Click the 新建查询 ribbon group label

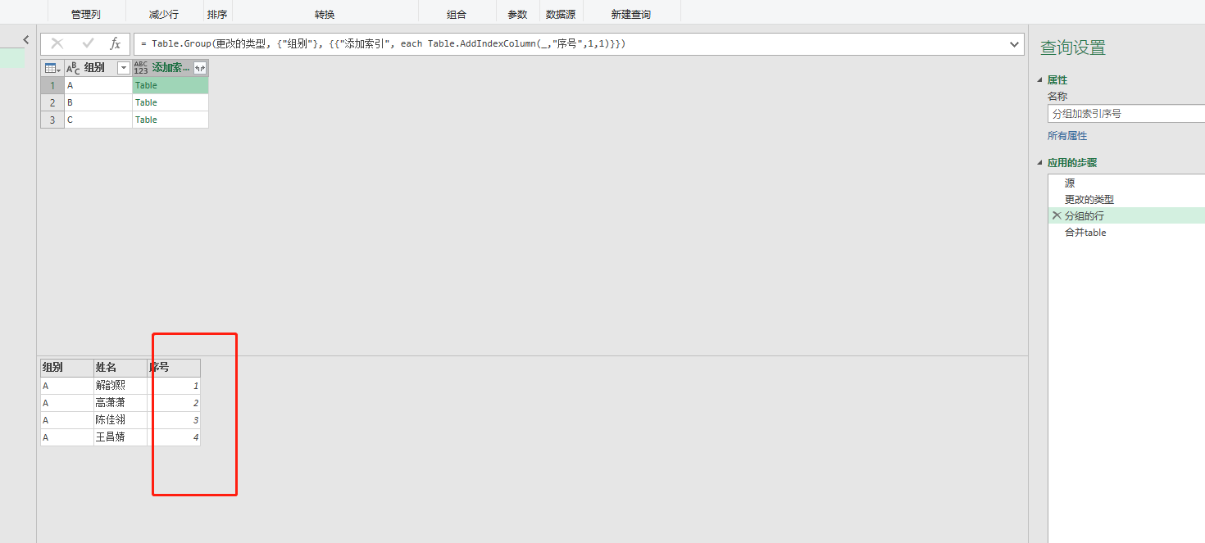631,15
